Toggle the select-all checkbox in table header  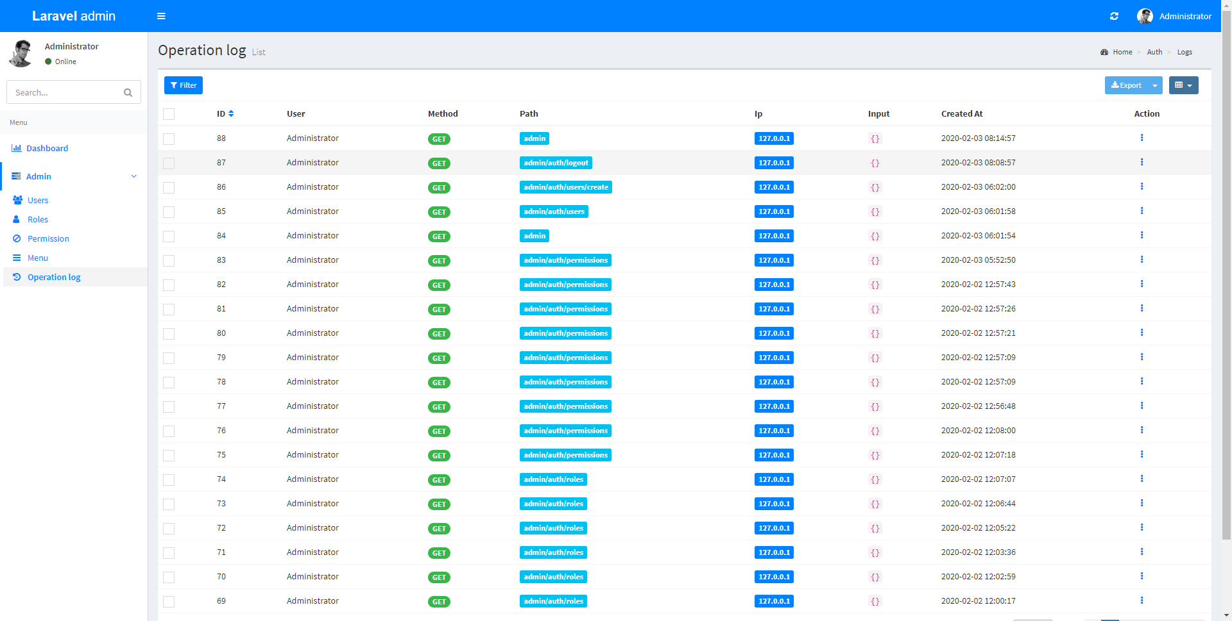(169, 114)
